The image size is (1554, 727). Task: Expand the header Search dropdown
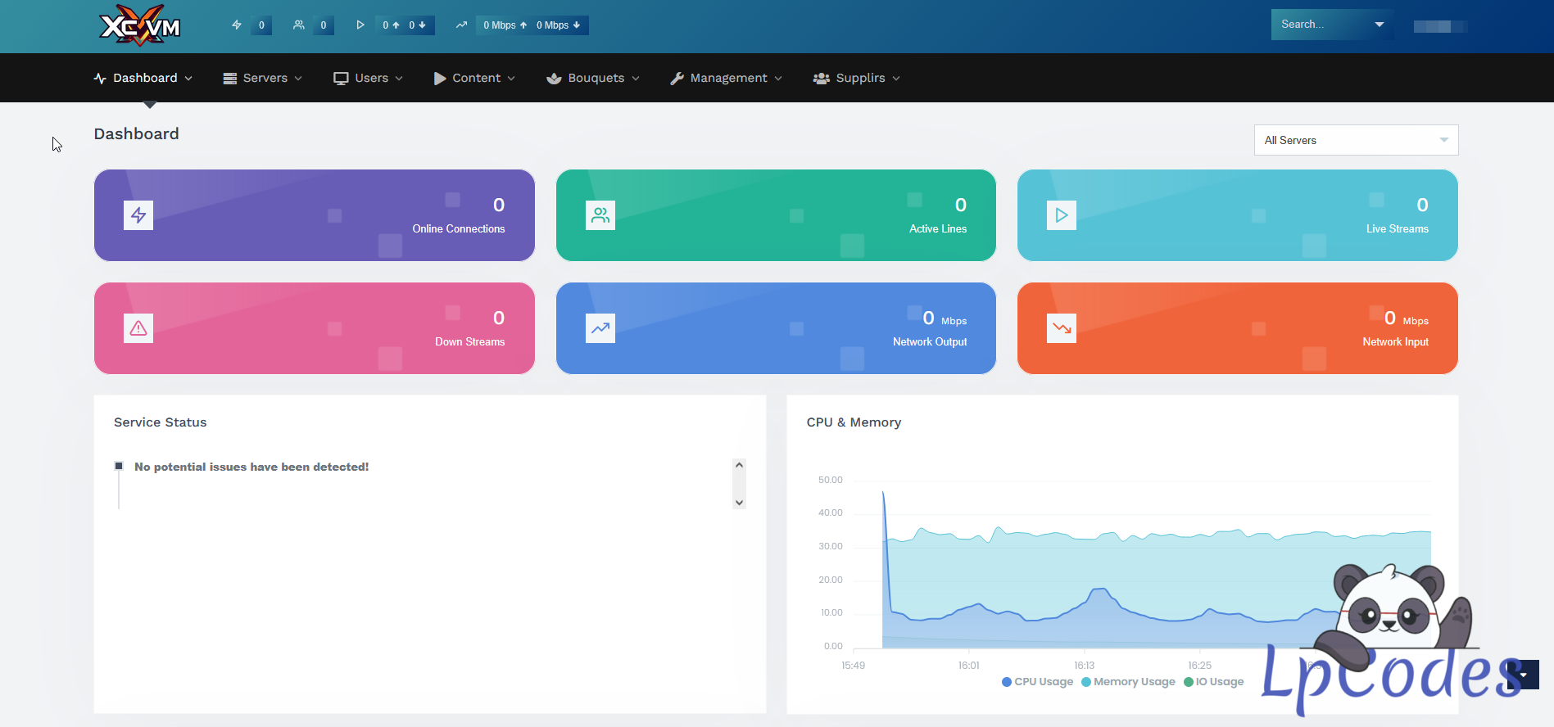(x=1380, y=25)
